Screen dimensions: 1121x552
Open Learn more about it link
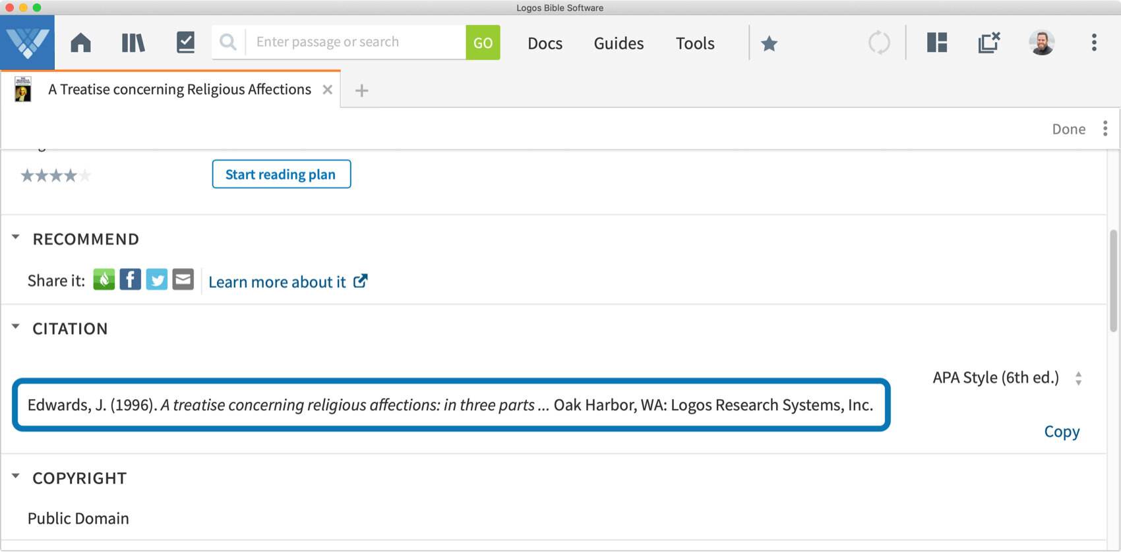pyautogui.click(x=288, y=282)
